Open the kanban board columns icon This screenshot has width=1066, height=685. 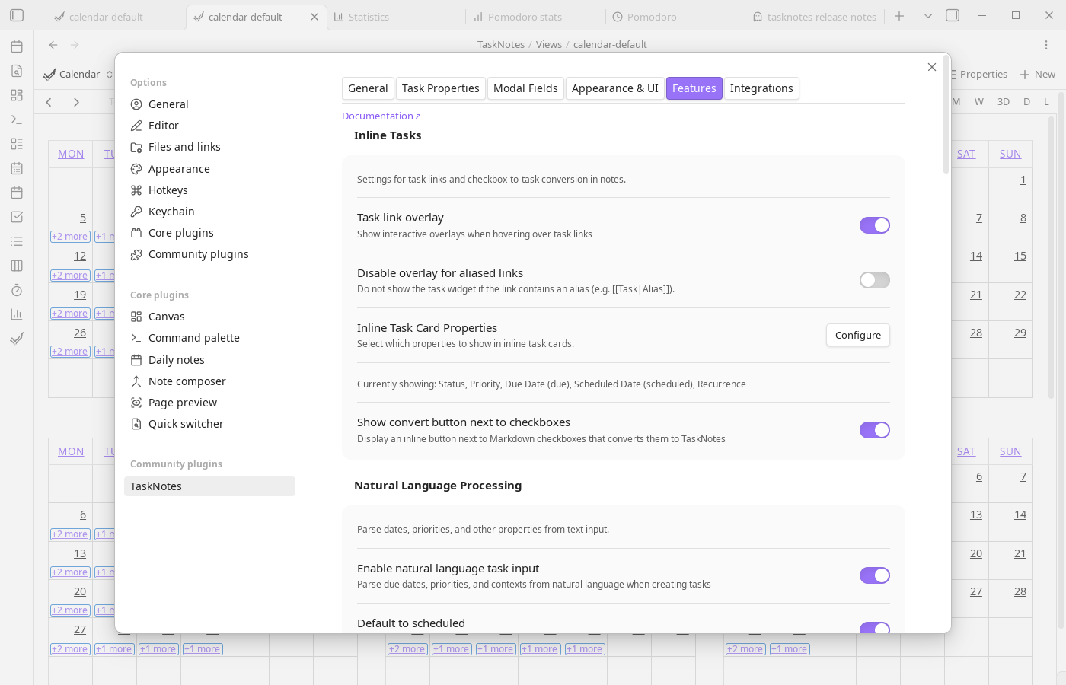17,265
